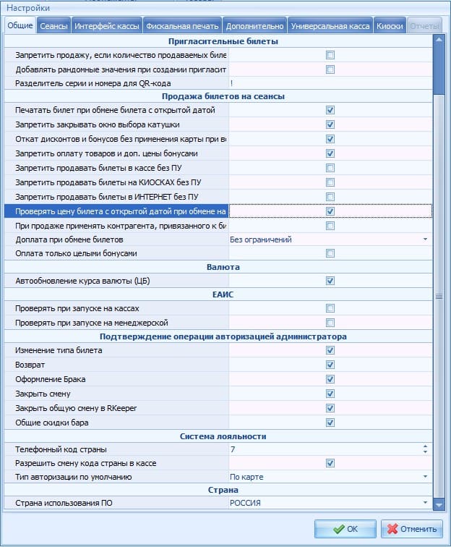
Task: Increase Телефонный код страны with up arrow
Action: (425, 446)
